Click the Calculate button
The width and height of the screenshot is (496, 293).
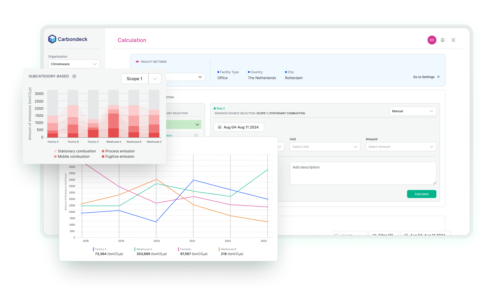421,194
